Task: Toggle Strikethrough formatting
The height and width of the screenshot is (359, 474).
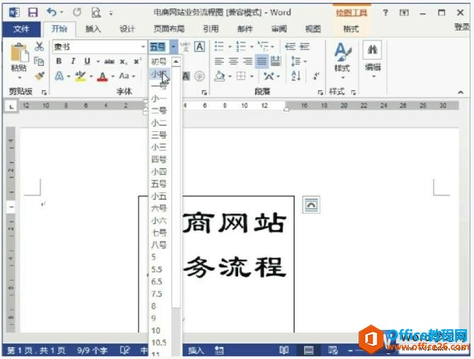Action: coord(109,62)
